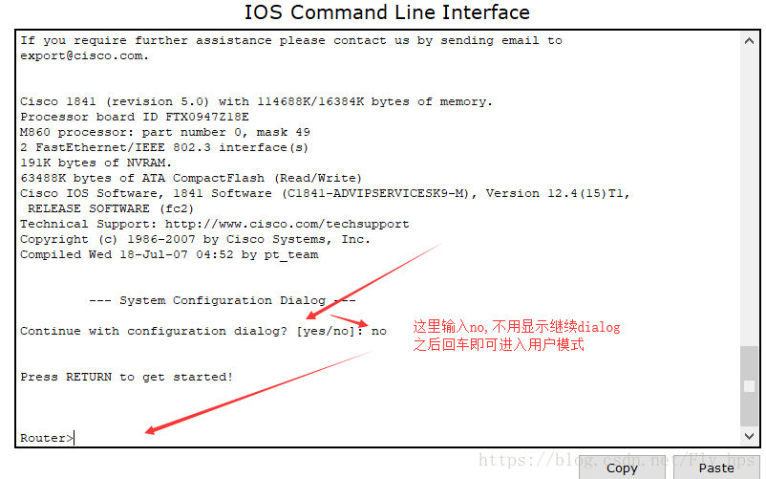Screen dimensions: 766x479
Task: Click the 'Press RETURN to get started!' line
Action: [126, 377]
